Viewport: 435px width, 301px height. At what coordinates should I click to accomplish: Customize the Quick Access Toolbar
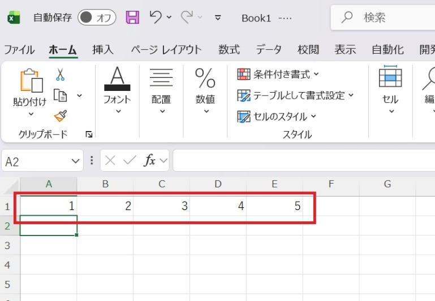218,18
